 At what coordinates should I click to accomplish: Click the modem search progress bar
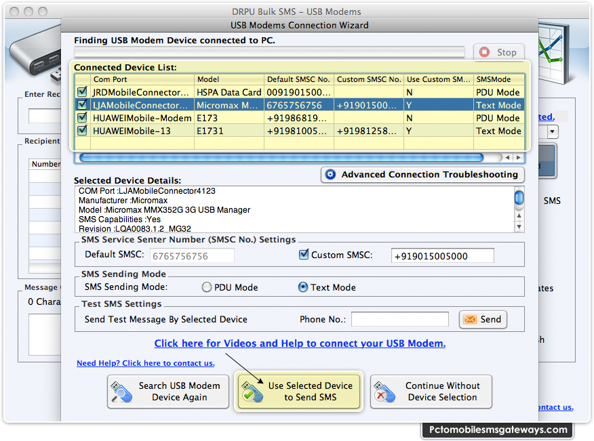pos(269,52)
